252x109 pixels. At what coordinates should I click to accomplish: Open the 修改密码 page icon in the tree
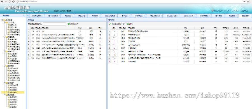coord(9,104)
